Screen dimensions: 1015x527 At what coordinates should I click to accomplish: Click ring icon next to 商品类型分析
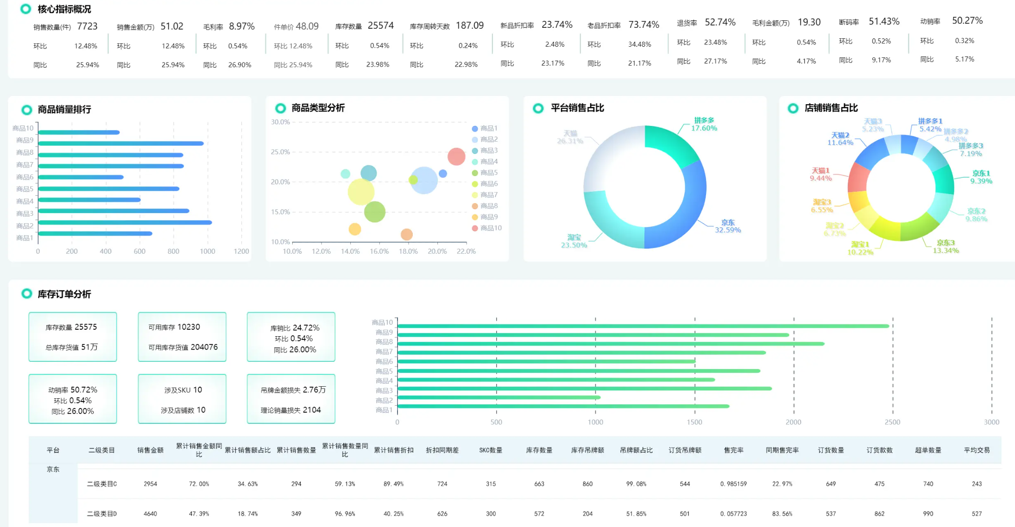pos(280,108)
